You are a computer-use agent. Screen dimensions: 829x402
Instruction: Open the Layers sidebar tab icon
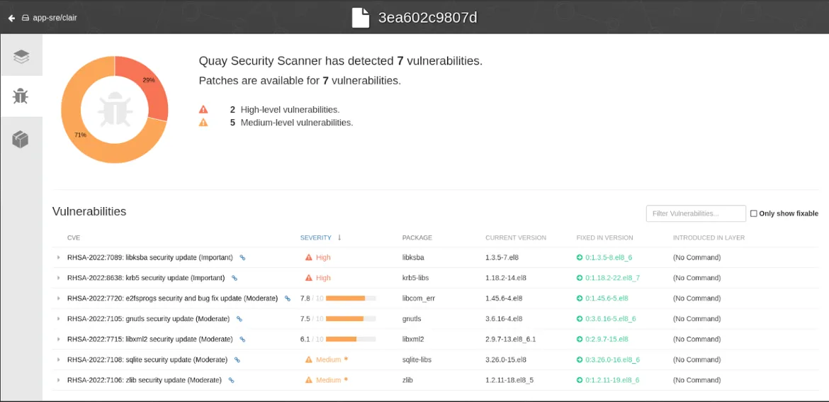(x=21, y=56)
